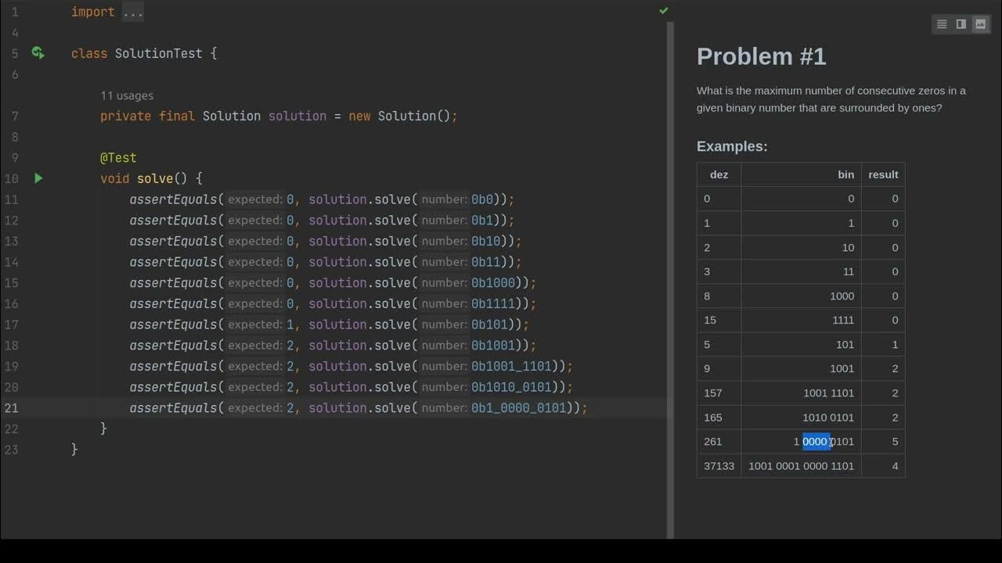Run the solve() test method gutter arrow

pos(38,178)
